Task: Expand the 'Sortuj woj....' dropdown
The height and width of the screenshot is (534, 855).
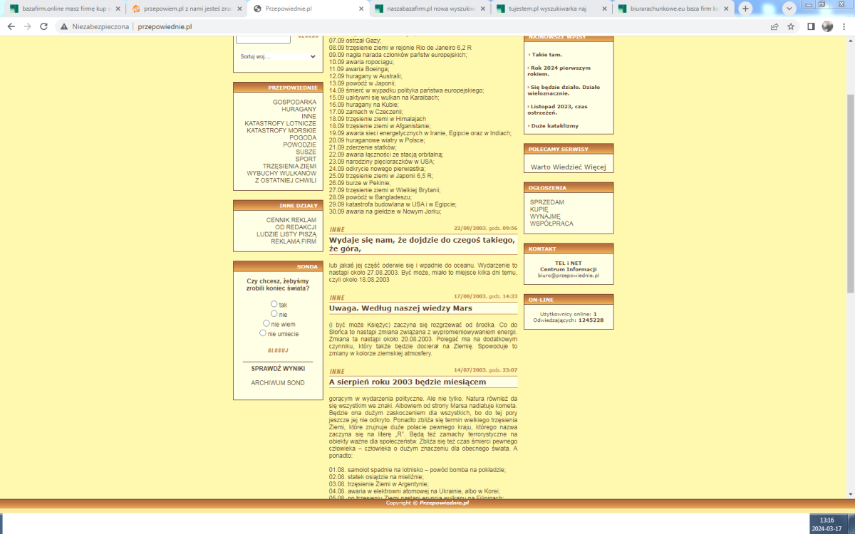Action: tap(277, 56)
